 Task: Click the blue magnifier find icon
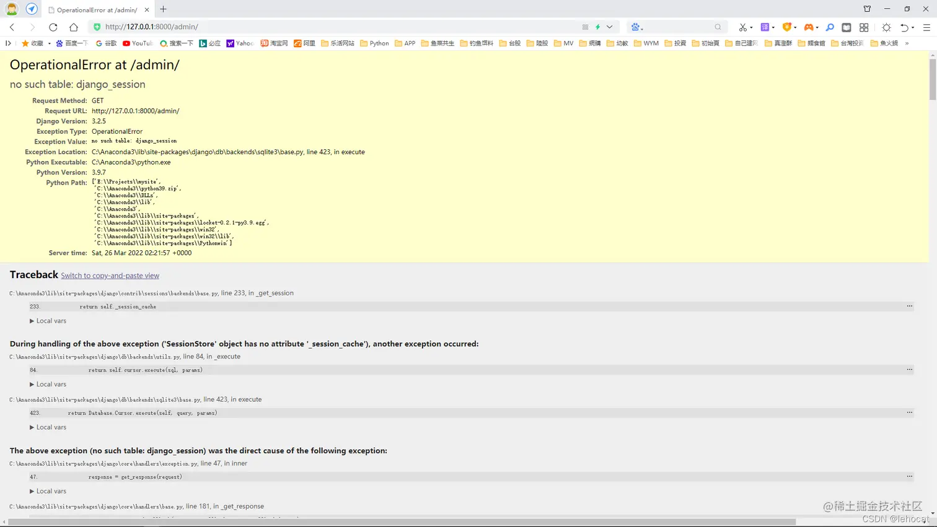(x=830, y=27)
